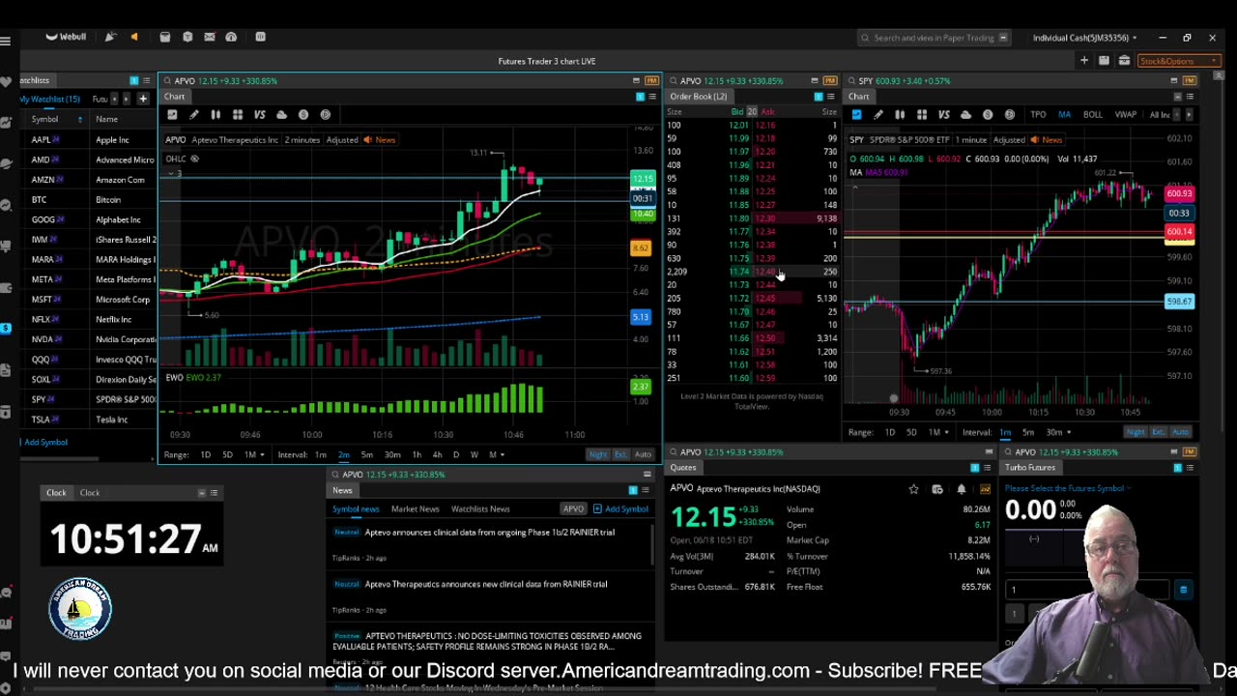Screen dimensions: 1237x696
Task: Select the 1D range on APVO chart
Action: point(205,454)
